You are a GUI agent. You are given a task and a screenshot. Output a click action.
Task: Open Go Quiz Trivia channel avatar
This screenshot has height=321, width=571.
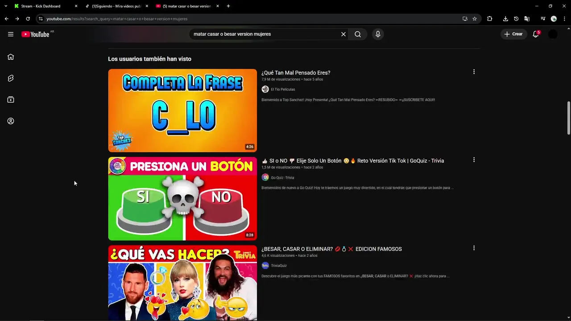coord(265,177)
